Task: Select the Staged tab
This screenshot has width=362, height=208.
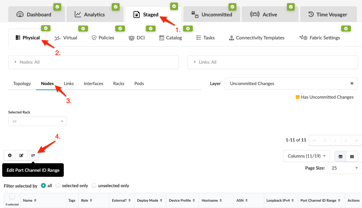Action: tap(153, 14)
